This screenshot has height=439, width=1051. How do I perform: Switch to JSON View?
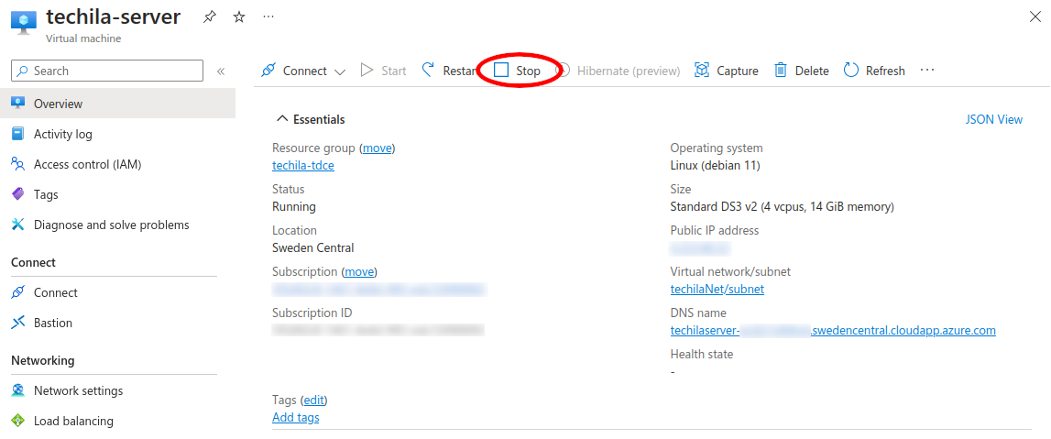tap(993, 119)
